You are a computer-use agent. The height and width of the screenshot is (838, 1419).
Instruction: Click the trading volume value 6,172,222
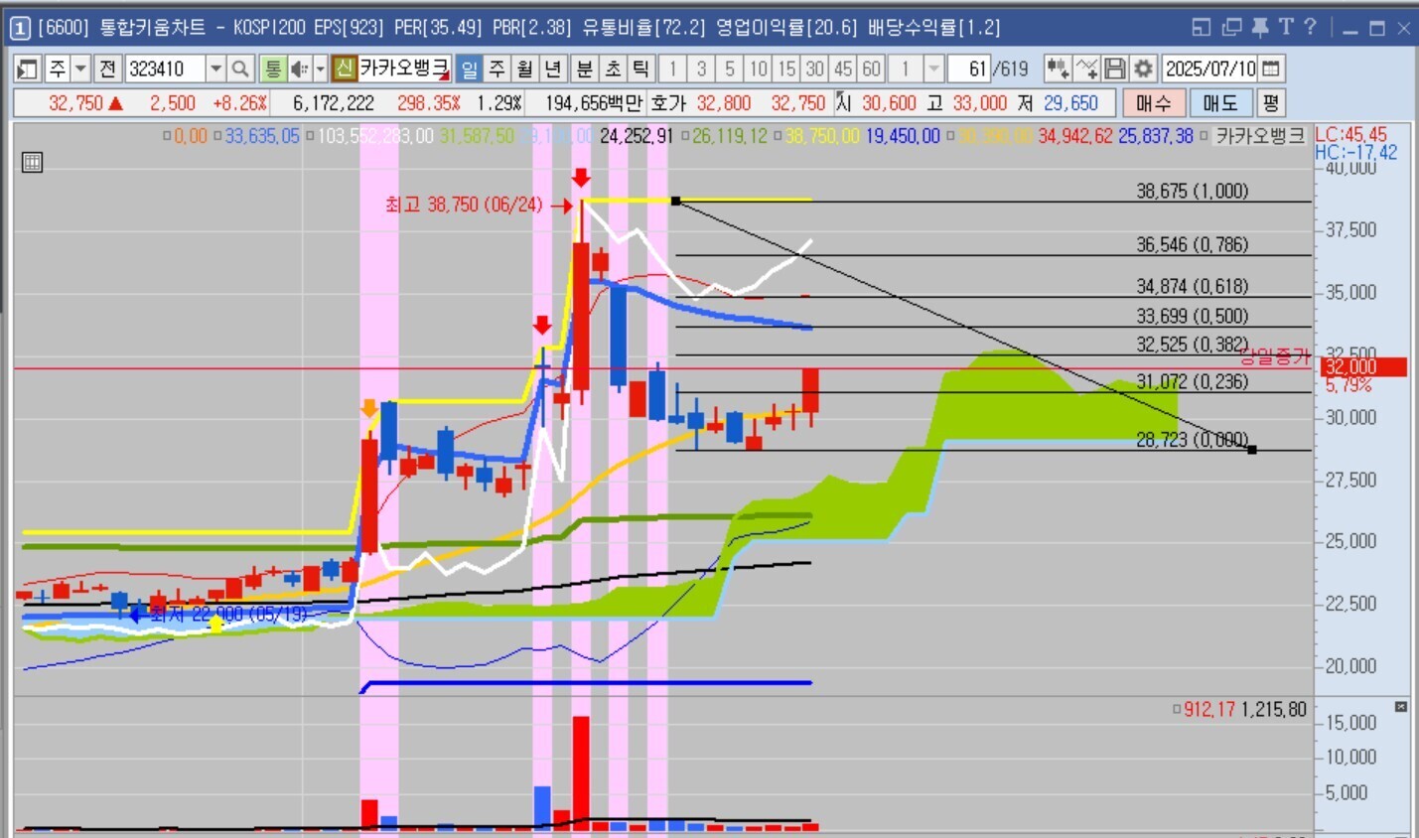[334, 103]
